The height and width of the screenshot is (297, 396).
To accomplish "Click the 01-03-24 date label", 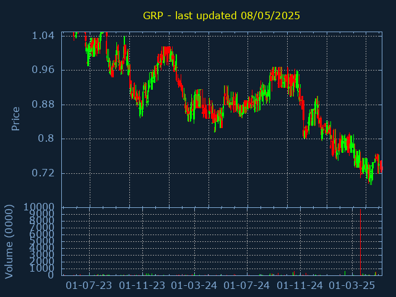I will (194, 286).
